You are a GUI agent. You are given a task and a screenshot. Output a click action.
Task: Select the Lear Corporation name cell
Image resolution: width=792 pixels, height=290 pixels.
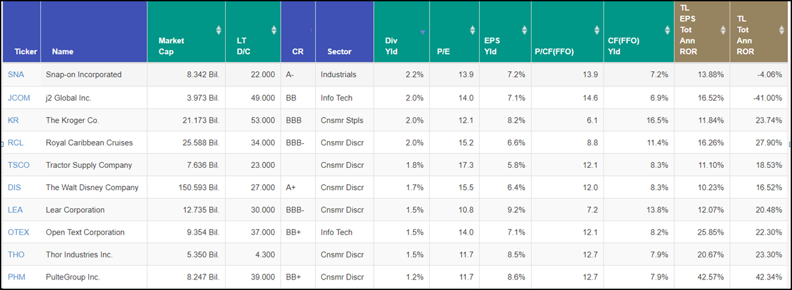[x=75, y=210]
